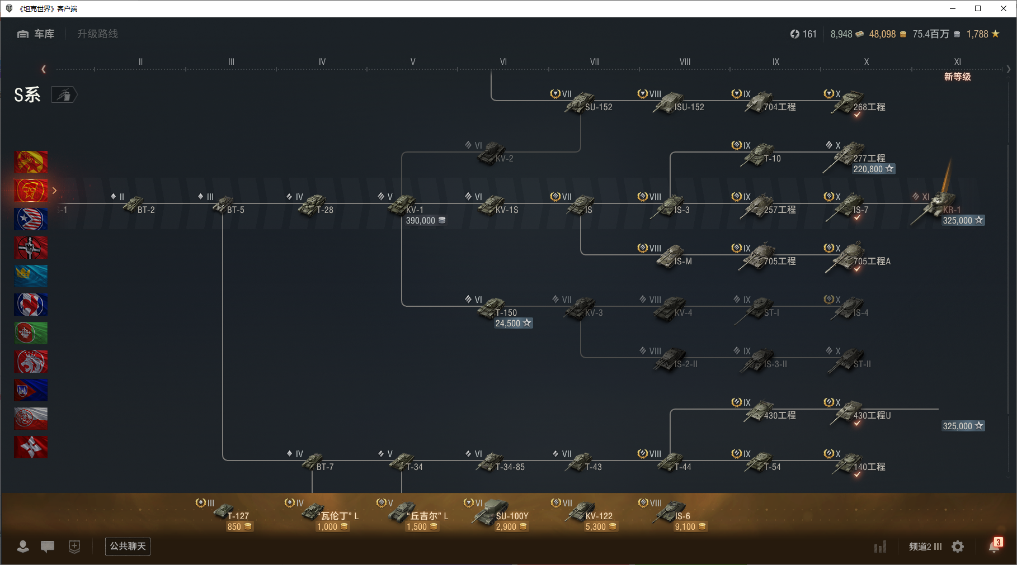
Task: Open the T-150 heavy tank node
Action: 493,308
